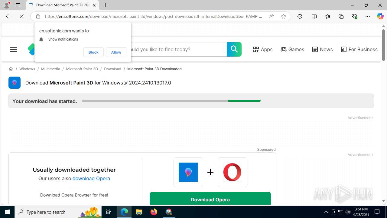This screenshot has height=218, width=387.
Task: Click the download Opera text link
Action: [91, 178]
